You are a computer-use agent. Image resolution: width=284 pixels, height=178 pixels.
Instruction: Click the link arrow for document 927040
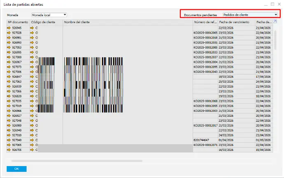point(9,140)
